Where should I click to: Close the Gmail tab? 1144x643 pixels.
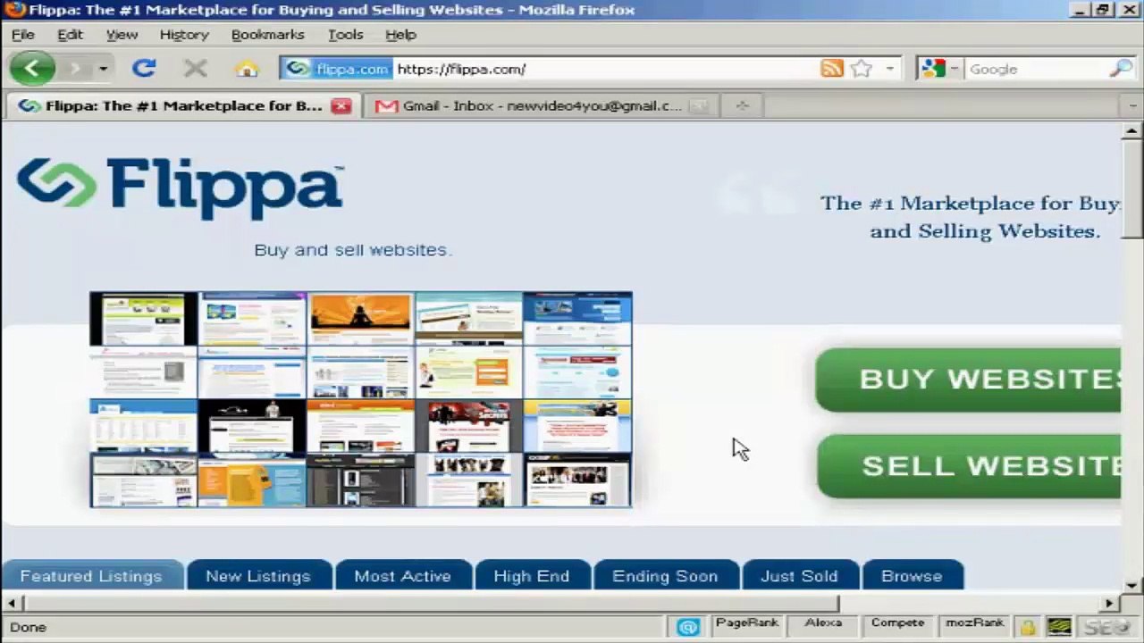tap(699, 105)
